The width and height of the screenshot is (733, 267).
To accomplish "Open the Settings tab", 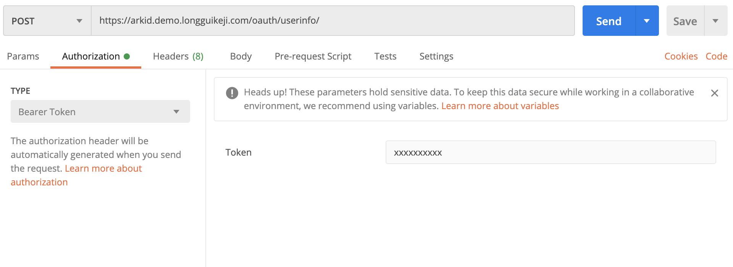I will coord(436,56).
